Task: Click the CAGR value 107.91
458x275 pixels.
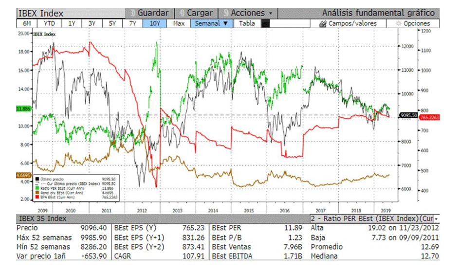Action: [194, 257]
